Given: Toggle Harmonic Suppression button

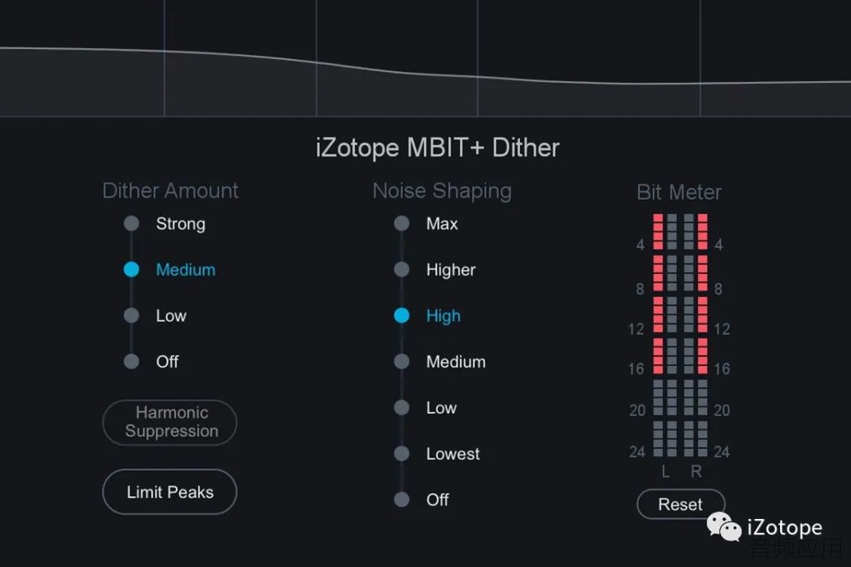Looking at the screenshot, I should tap(170, 422).
